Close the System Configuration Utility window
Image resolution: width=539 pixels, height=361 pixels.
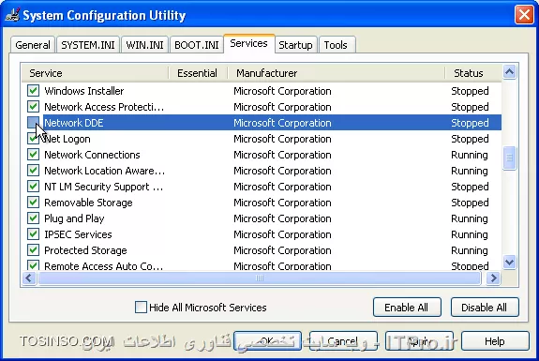pos(524,15)
